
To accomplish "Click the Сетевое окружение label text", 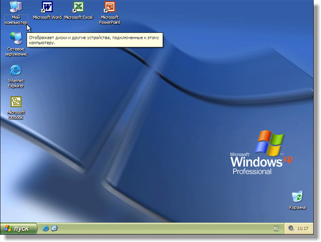I will (16, 51).
